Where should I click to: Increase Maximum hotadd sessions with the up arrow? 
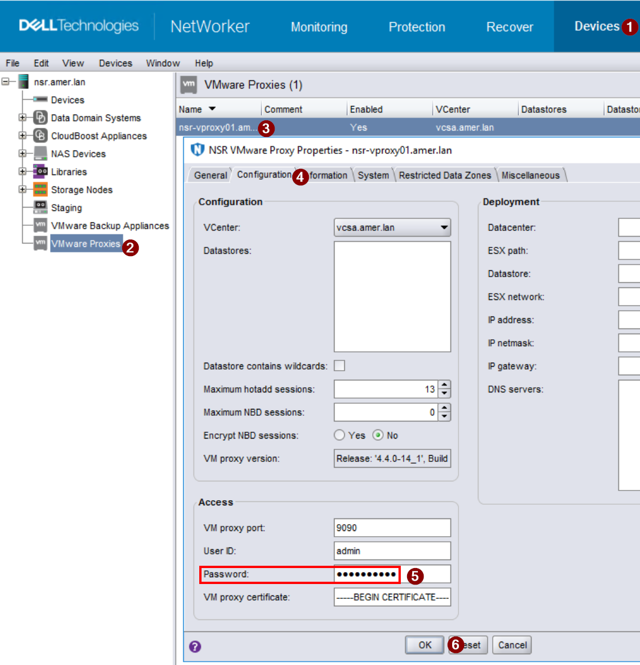[x=445, y=386]
